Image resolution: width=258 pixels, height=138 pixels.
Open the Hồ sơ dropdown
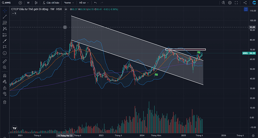click(84, 3)
